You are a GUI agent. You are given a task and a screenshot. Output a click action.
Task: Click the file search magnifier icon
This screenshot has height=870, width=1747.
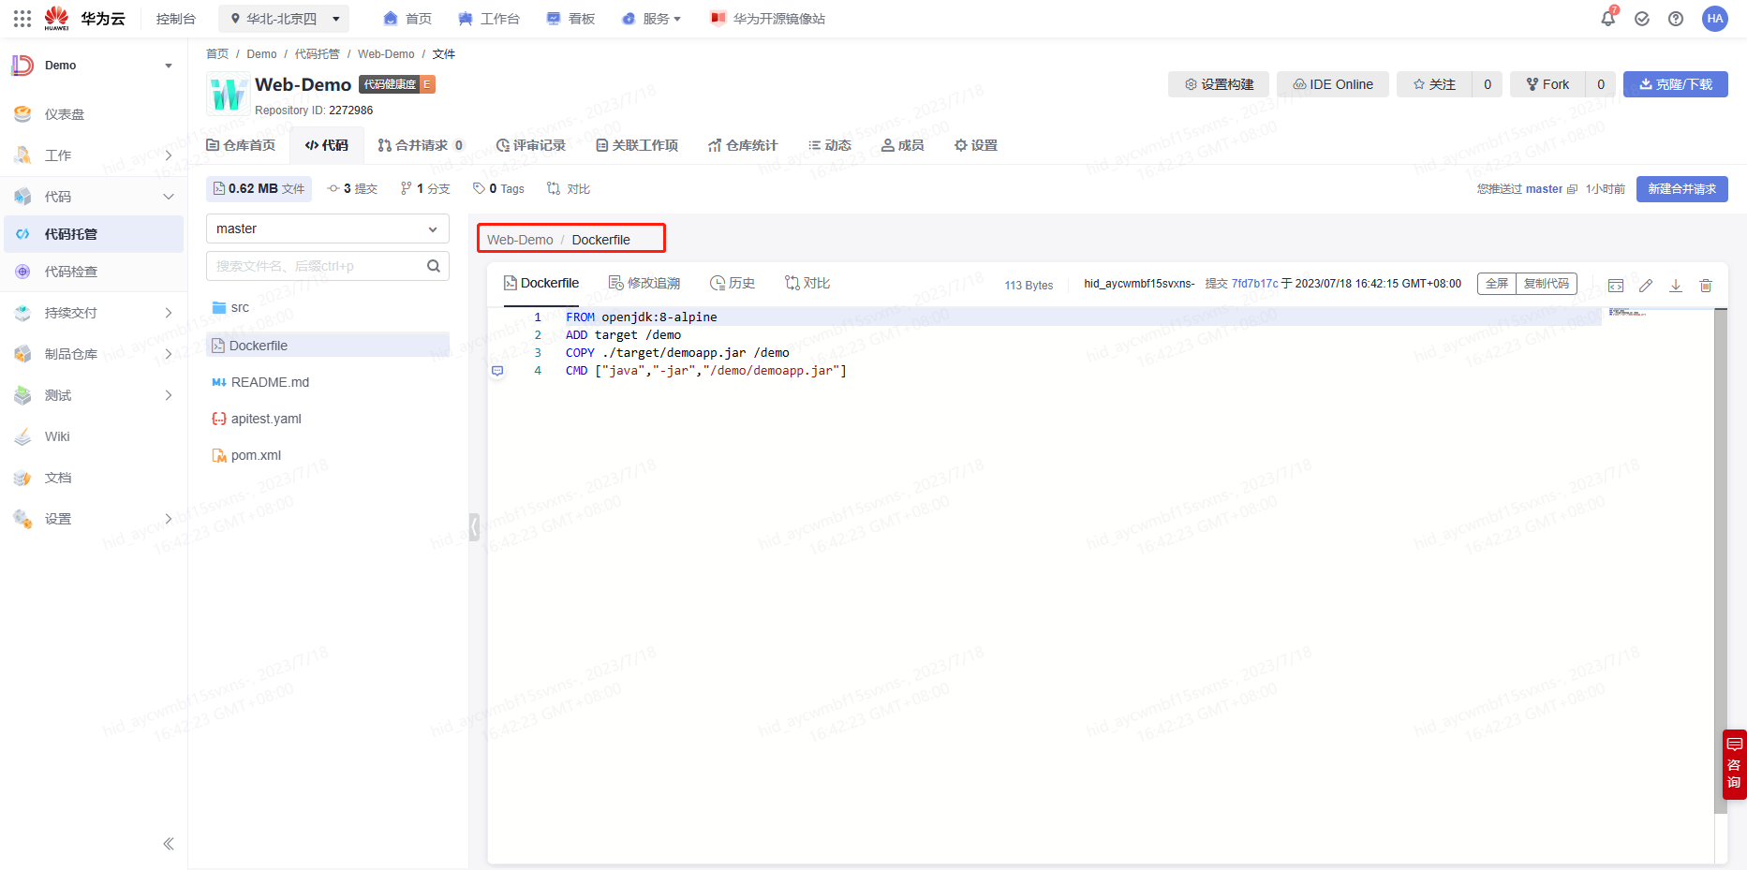tap(434, 266)
